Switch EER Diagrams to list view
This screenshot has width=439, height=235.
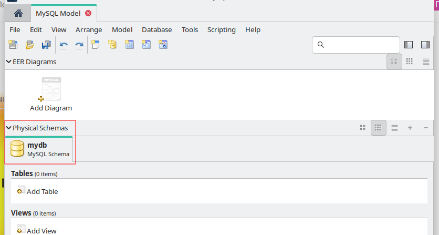click(426, 62)
